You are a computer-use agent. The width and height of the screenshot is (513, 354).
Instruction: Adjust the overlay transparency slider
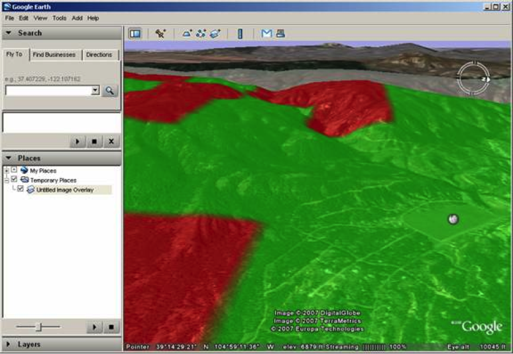(x=38, y=327)
